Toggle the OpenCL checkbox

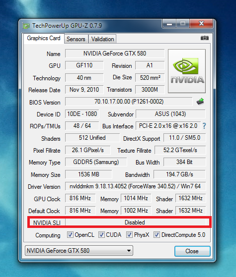[70, 235]
